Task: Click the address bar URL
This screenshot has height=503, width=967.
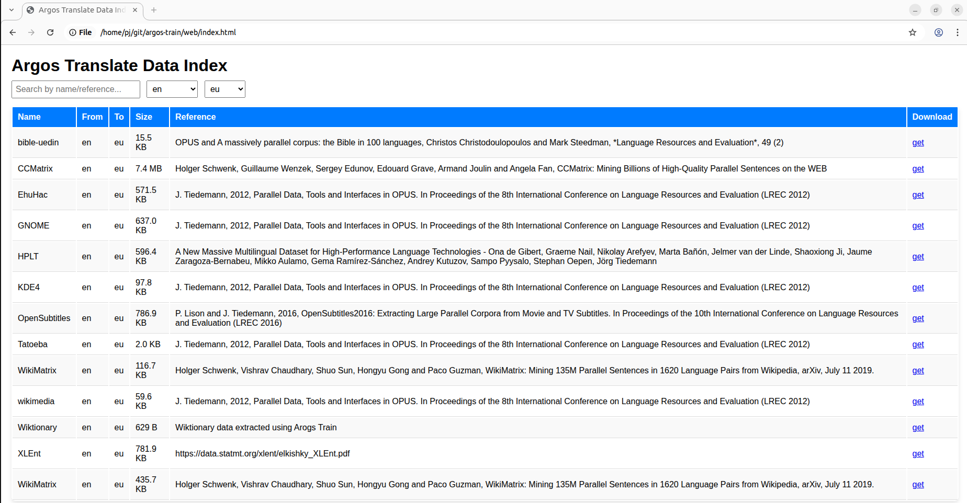Action: click(x=168, y=32)
